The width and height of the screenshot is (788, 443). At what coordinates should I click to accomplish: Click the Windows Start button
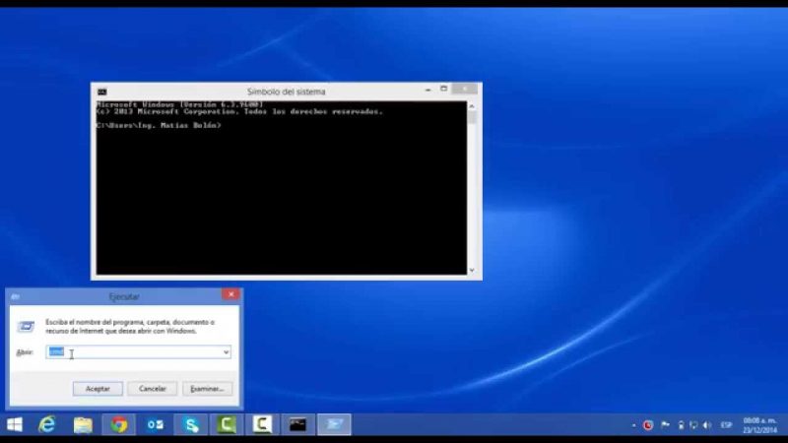tap(15, 424)
